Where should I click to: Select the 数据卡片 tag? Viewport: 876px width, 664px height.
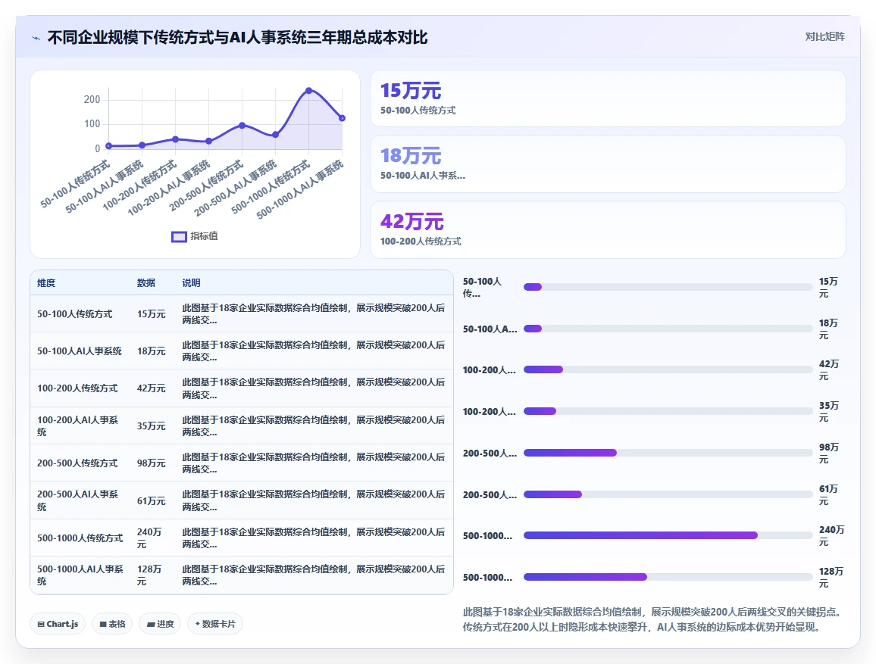point(215,624)
